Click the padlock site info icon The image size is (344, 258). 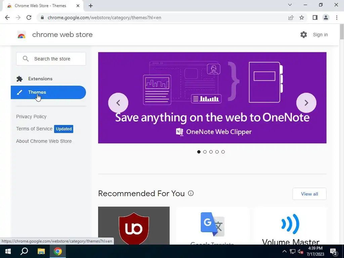42,17
